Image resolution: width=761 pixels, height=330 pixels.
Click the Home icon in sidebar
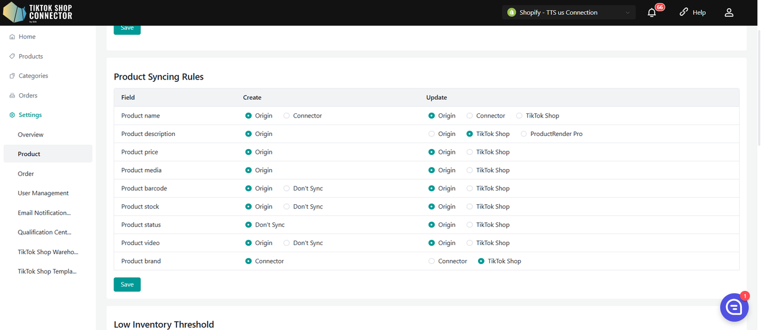12,37
